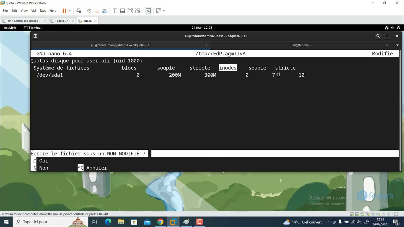Open the Windows Start menu
404x227 pixels.
click(x=6, y=222)
